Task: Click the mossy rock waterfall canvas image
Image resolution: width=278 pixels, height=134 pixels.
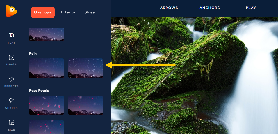Action: pos(194,76)
